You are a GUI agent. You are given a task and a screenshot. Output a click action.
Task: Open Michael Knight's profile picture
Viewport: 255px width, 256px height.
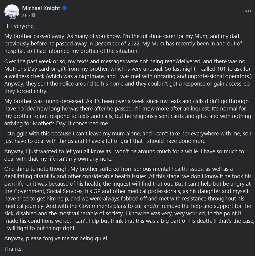12,12
